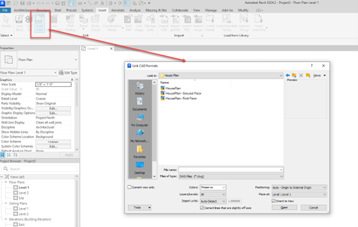The width and height of the screenshot is (358, 227).
Task: Switch to the Annotate ribbon tab
Action: [x=118, y=10]
